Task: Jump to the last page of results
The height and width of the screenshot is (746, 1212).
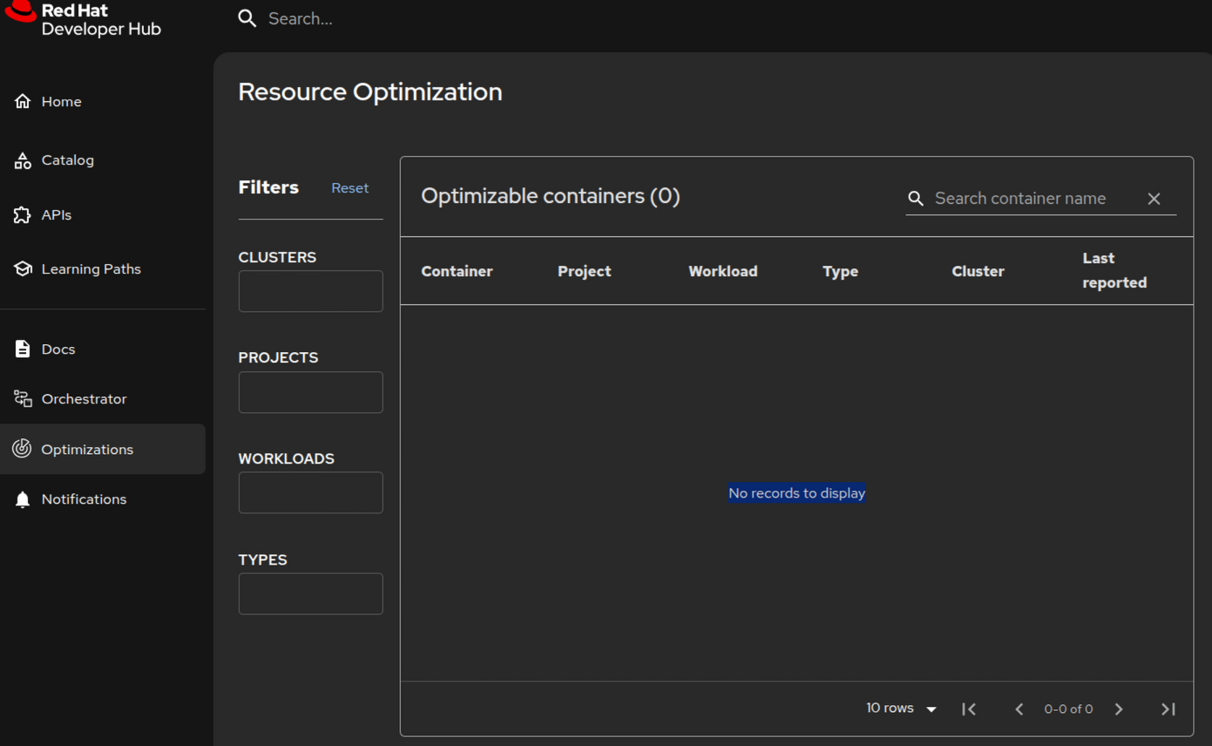Action: (x=1168, y=709)
